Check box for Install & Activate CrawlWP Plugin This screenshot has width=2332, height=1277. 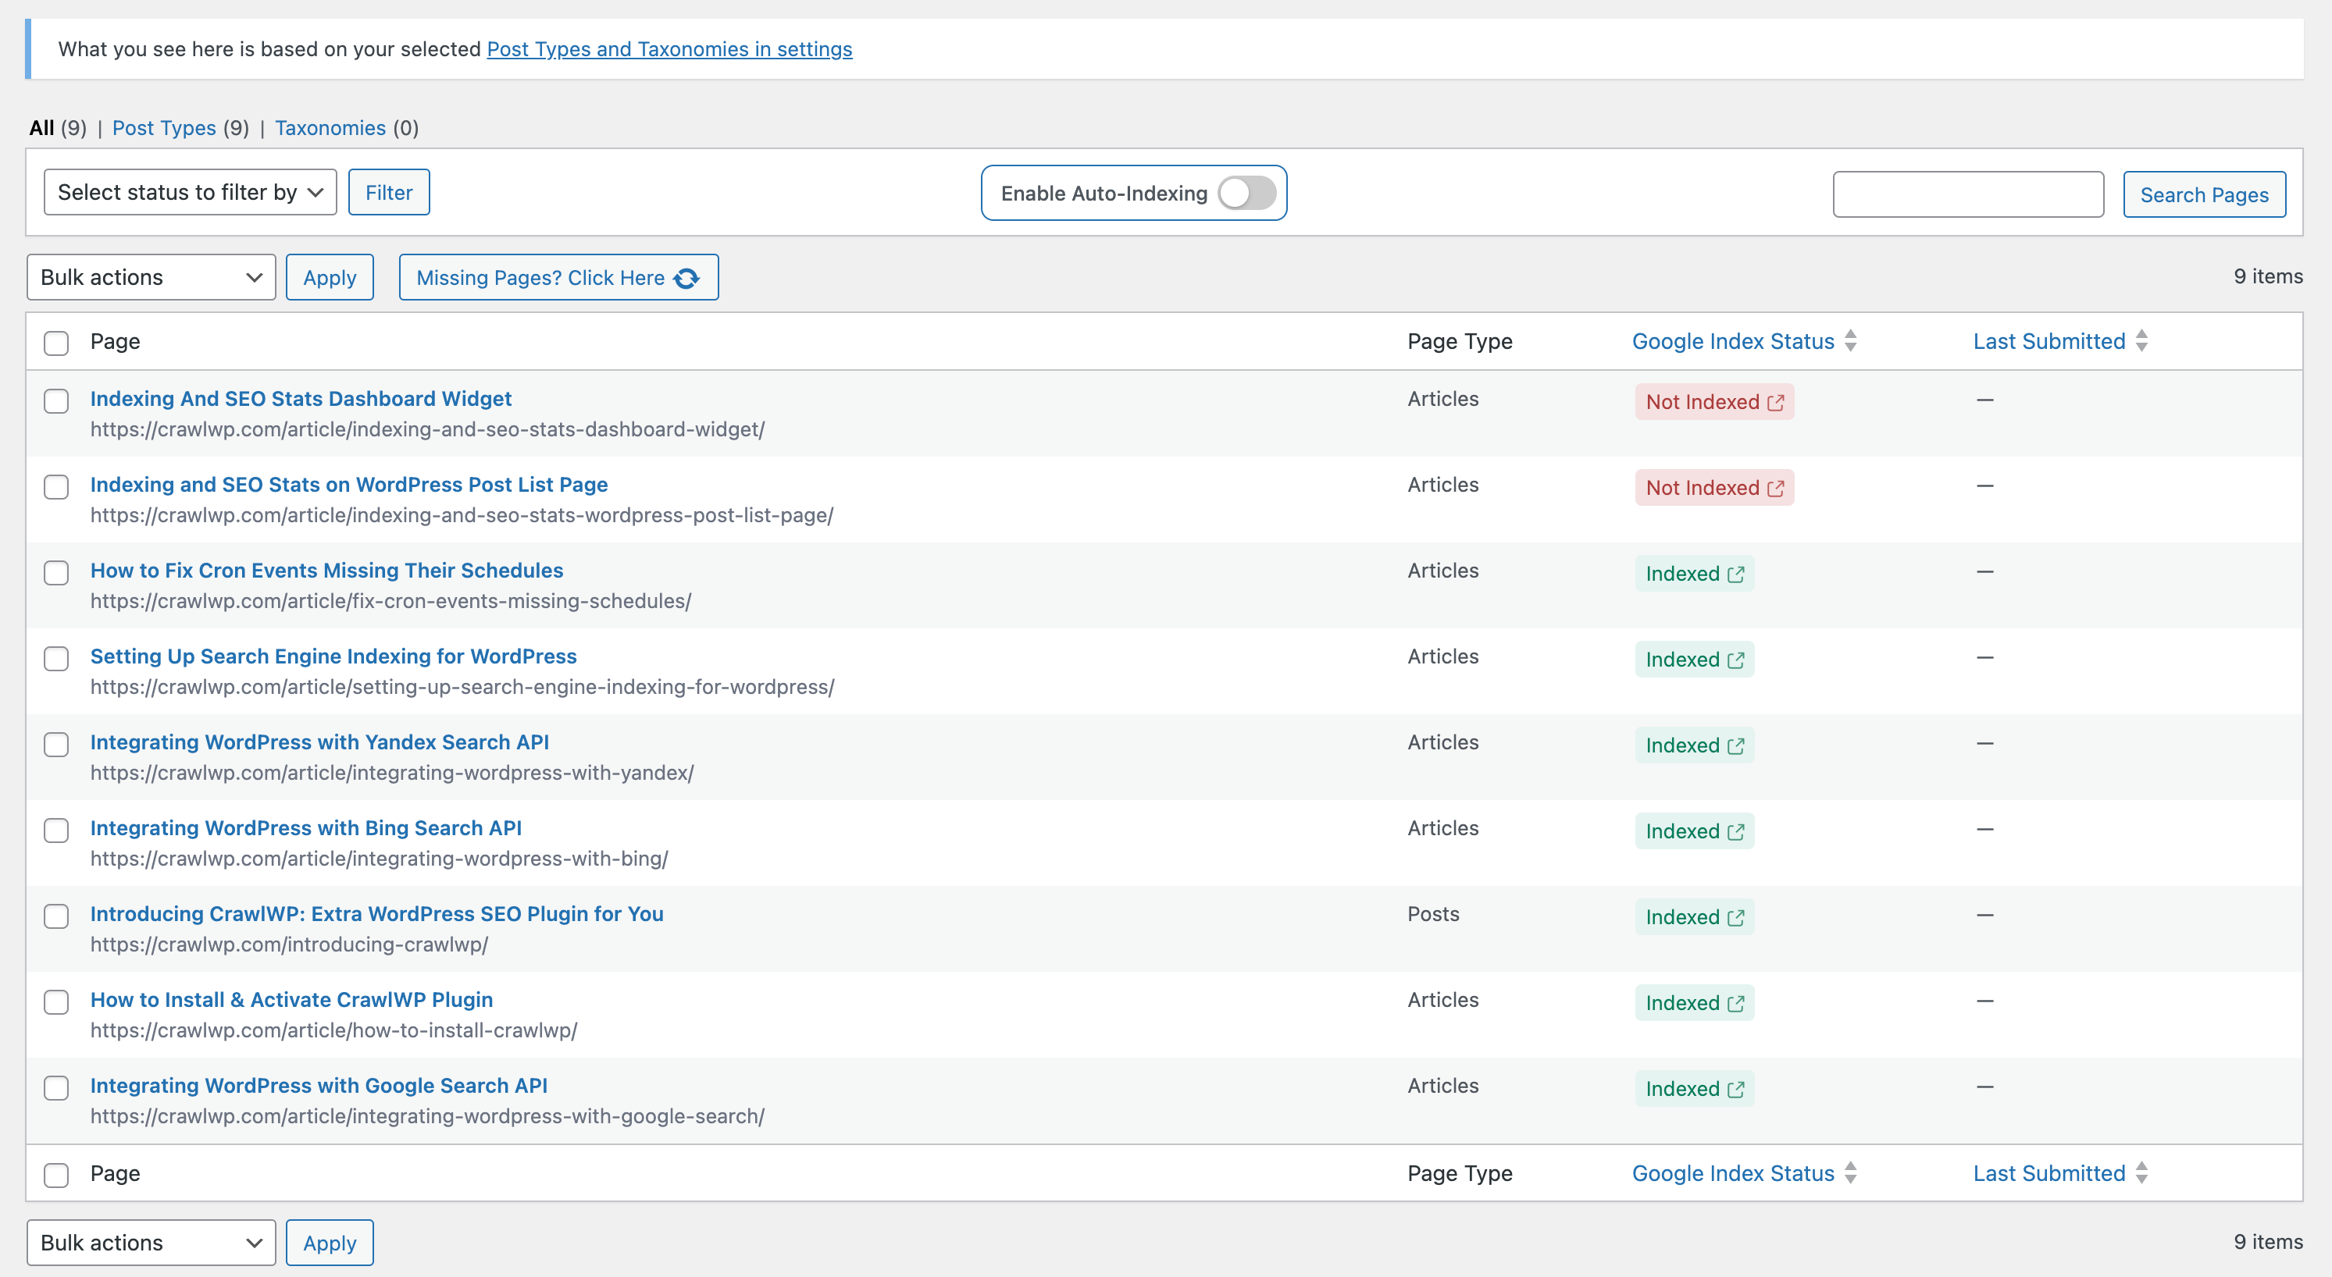[x=56, y=1003]
